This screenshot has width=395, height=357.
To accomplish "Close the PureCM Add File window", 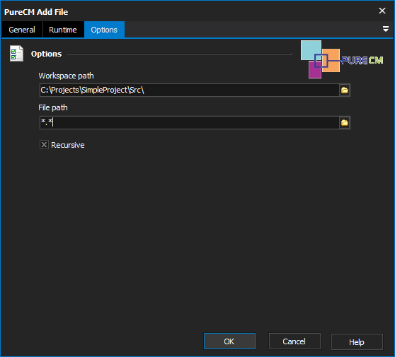I will [382, 11].
